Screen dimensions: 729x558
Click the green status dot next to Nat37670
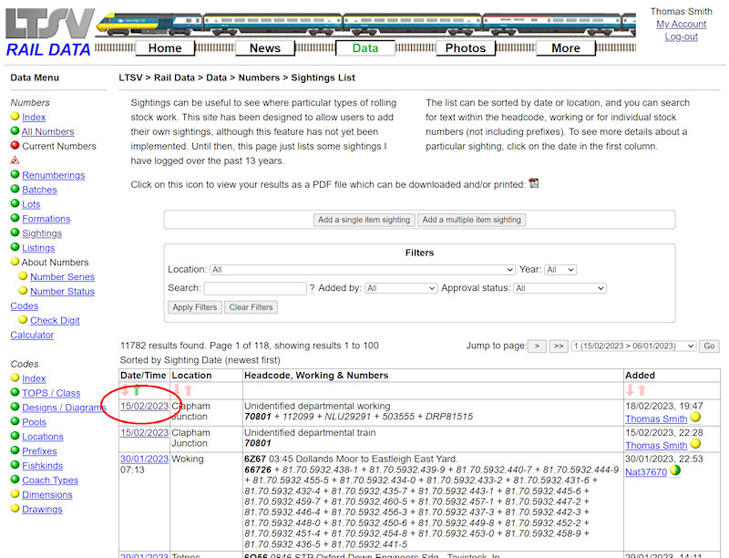675,470
